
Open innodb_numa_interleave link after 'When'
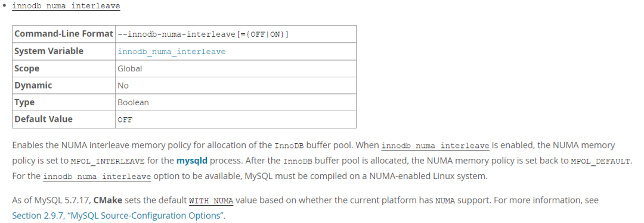pyautogui.click(x=435, y=146)
